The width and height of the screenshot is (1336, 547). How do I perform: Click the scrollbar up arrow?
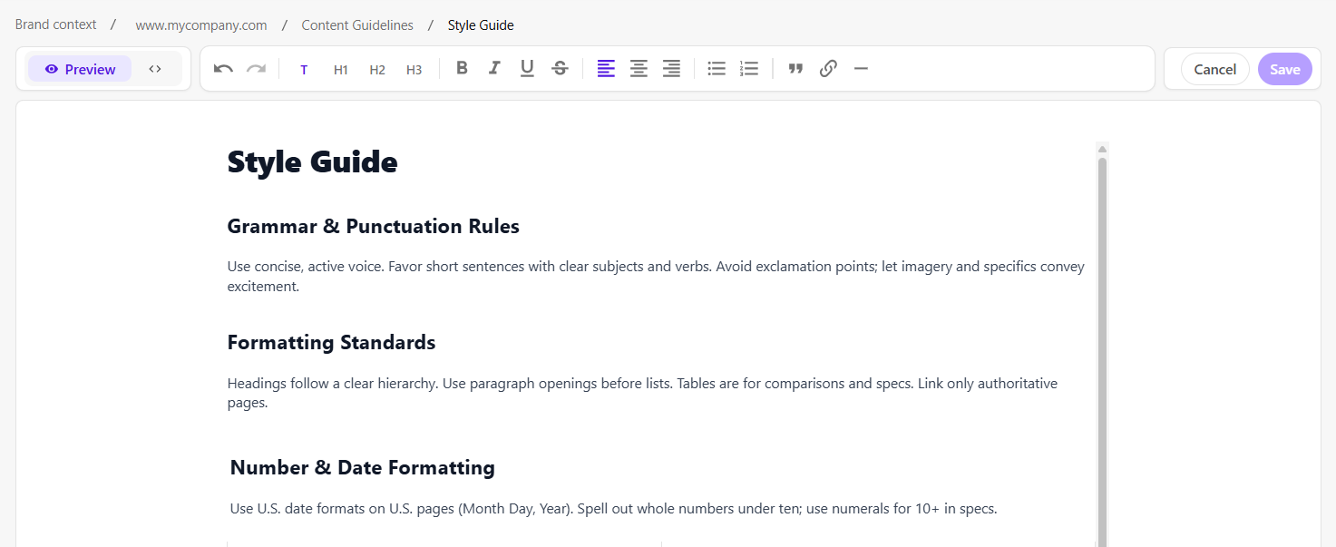[1102, 149]
